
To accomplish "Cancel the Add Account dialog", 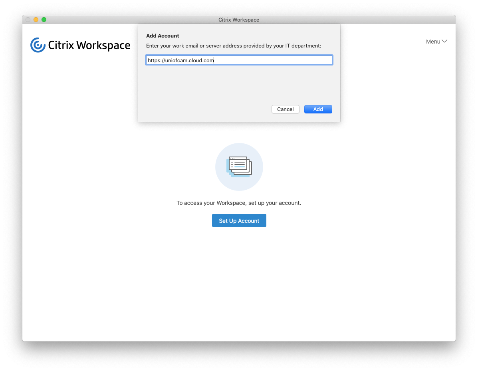I will pos(285,109).
